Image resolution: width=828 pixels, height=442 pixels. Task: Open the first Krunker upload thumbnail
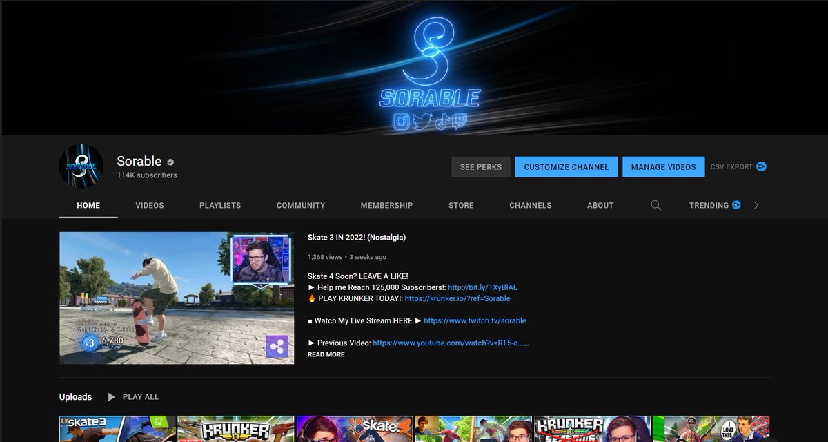click(x=236, y=429)
